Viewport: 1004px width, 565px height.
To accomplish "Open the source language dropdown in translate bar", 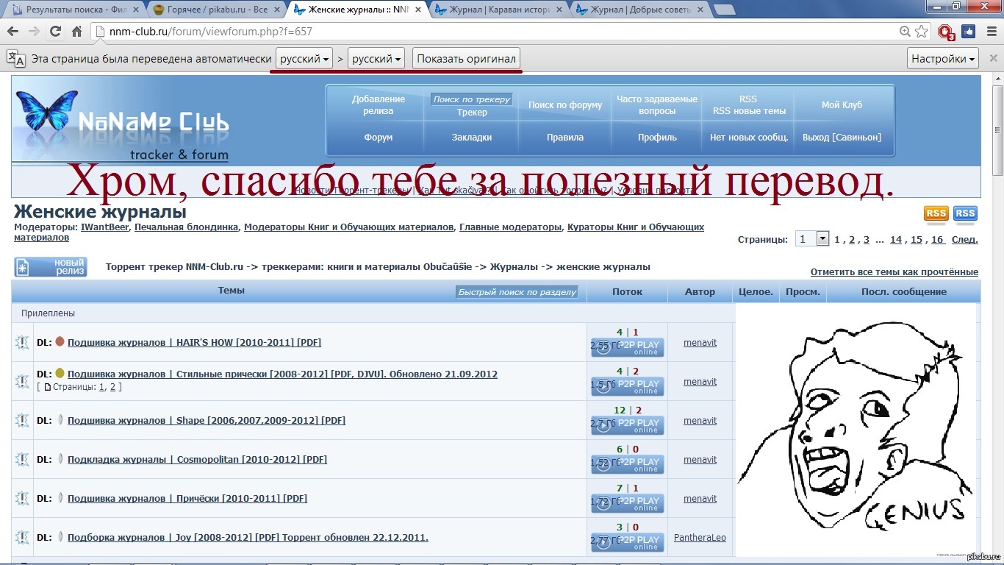I will [x=304, y=59].
